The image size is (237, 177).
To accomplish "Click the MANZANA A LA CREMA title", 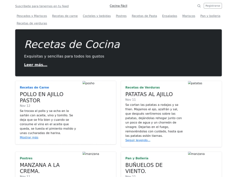I will pyautogui.click(x=40, y=168).
